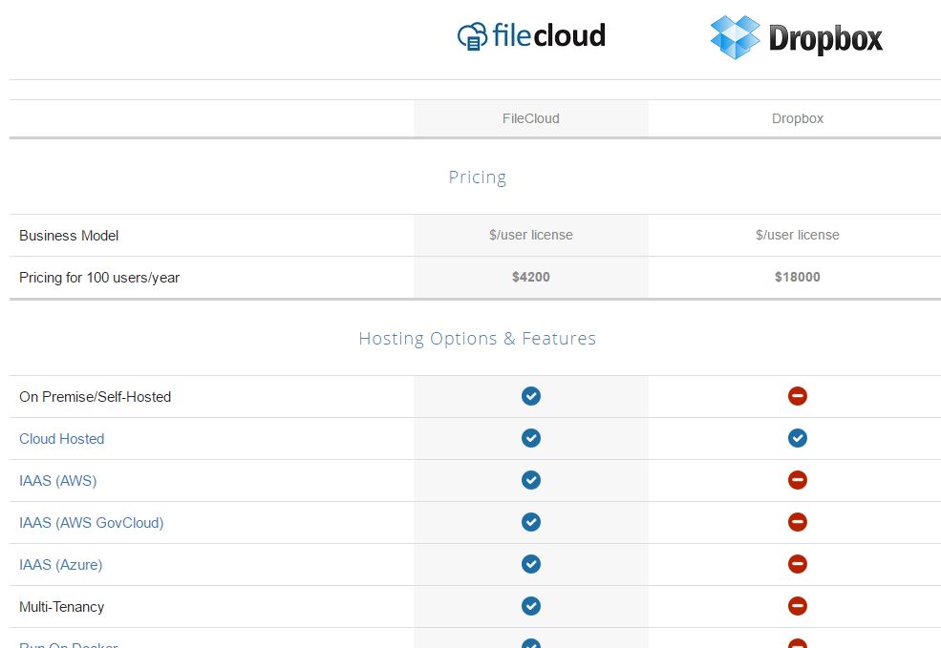This screenshot has width=941, height=648.
Task: Click Dropbox red minus in IAAS (Azure) row
Action: [798, 564]
